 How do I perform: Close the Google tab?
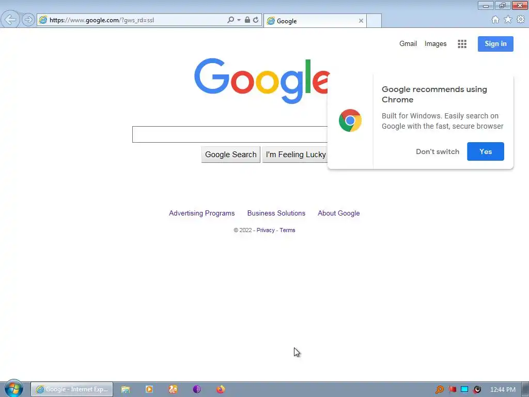pos(361,21)
